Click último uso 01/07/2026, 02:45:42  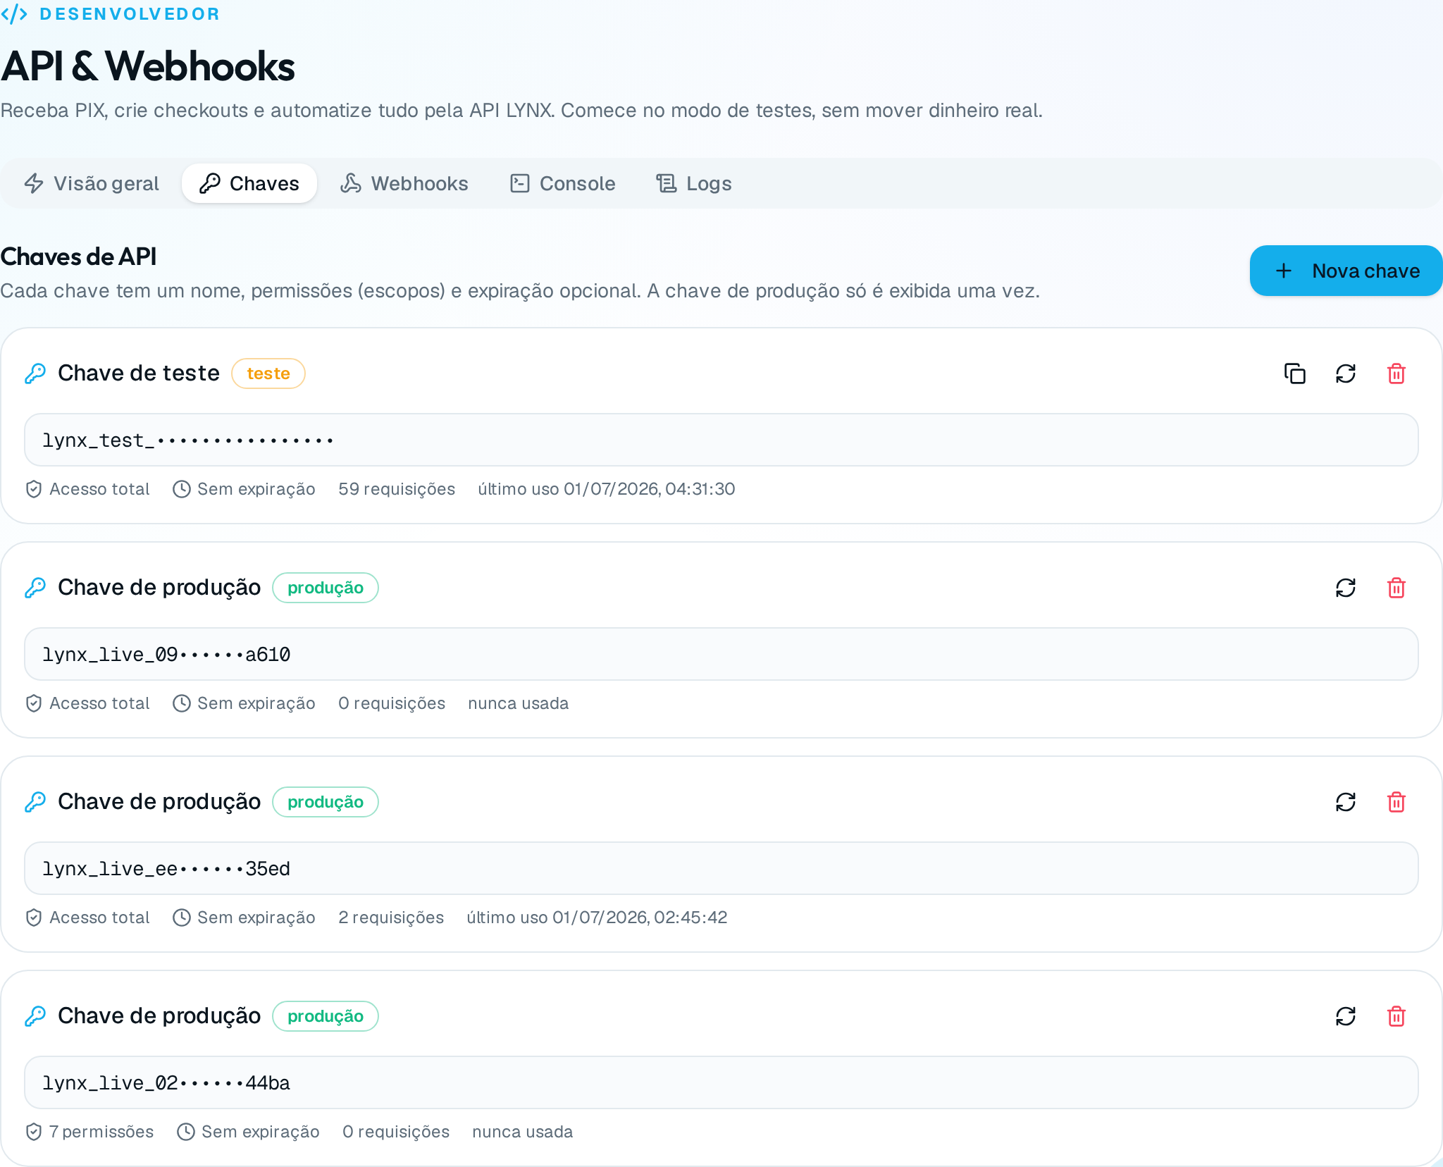coord(597,918)
